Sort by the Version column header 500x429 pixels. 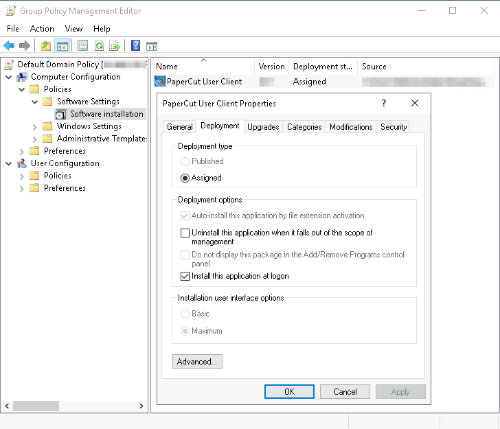[x=271, y=67]
